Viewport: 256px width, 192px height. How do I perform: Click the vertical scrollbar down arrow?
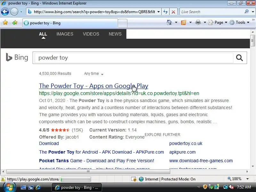(x=252, y=166)
